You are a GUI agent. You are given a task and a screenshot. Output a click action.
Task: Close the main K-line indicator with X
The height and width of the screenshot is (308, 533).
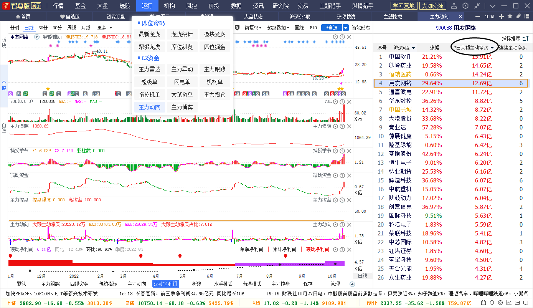pos(349,37)
